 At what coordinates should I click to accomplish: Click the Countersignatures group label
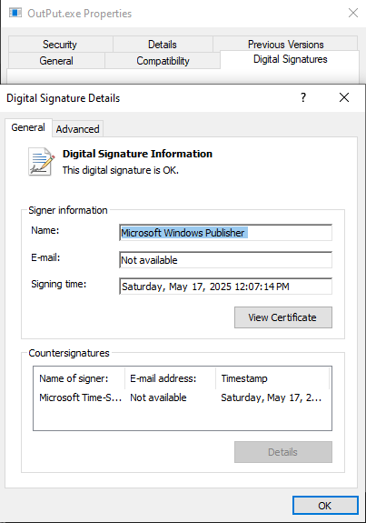[69, 353]
